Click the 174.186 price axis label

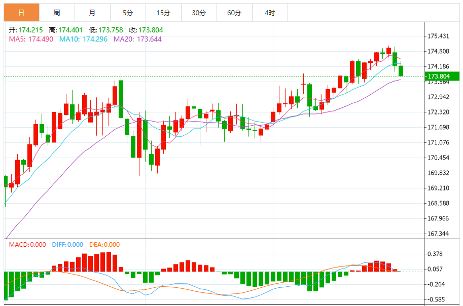(x=439, y=66)
